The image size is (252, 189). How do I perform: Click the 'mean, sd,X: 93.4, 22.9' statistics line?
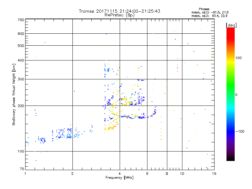(209, 16)
